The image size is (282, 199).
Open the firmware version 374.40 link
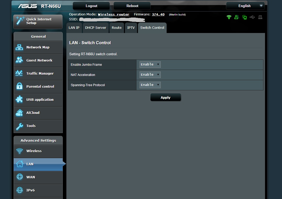click(x=158, y=14)
